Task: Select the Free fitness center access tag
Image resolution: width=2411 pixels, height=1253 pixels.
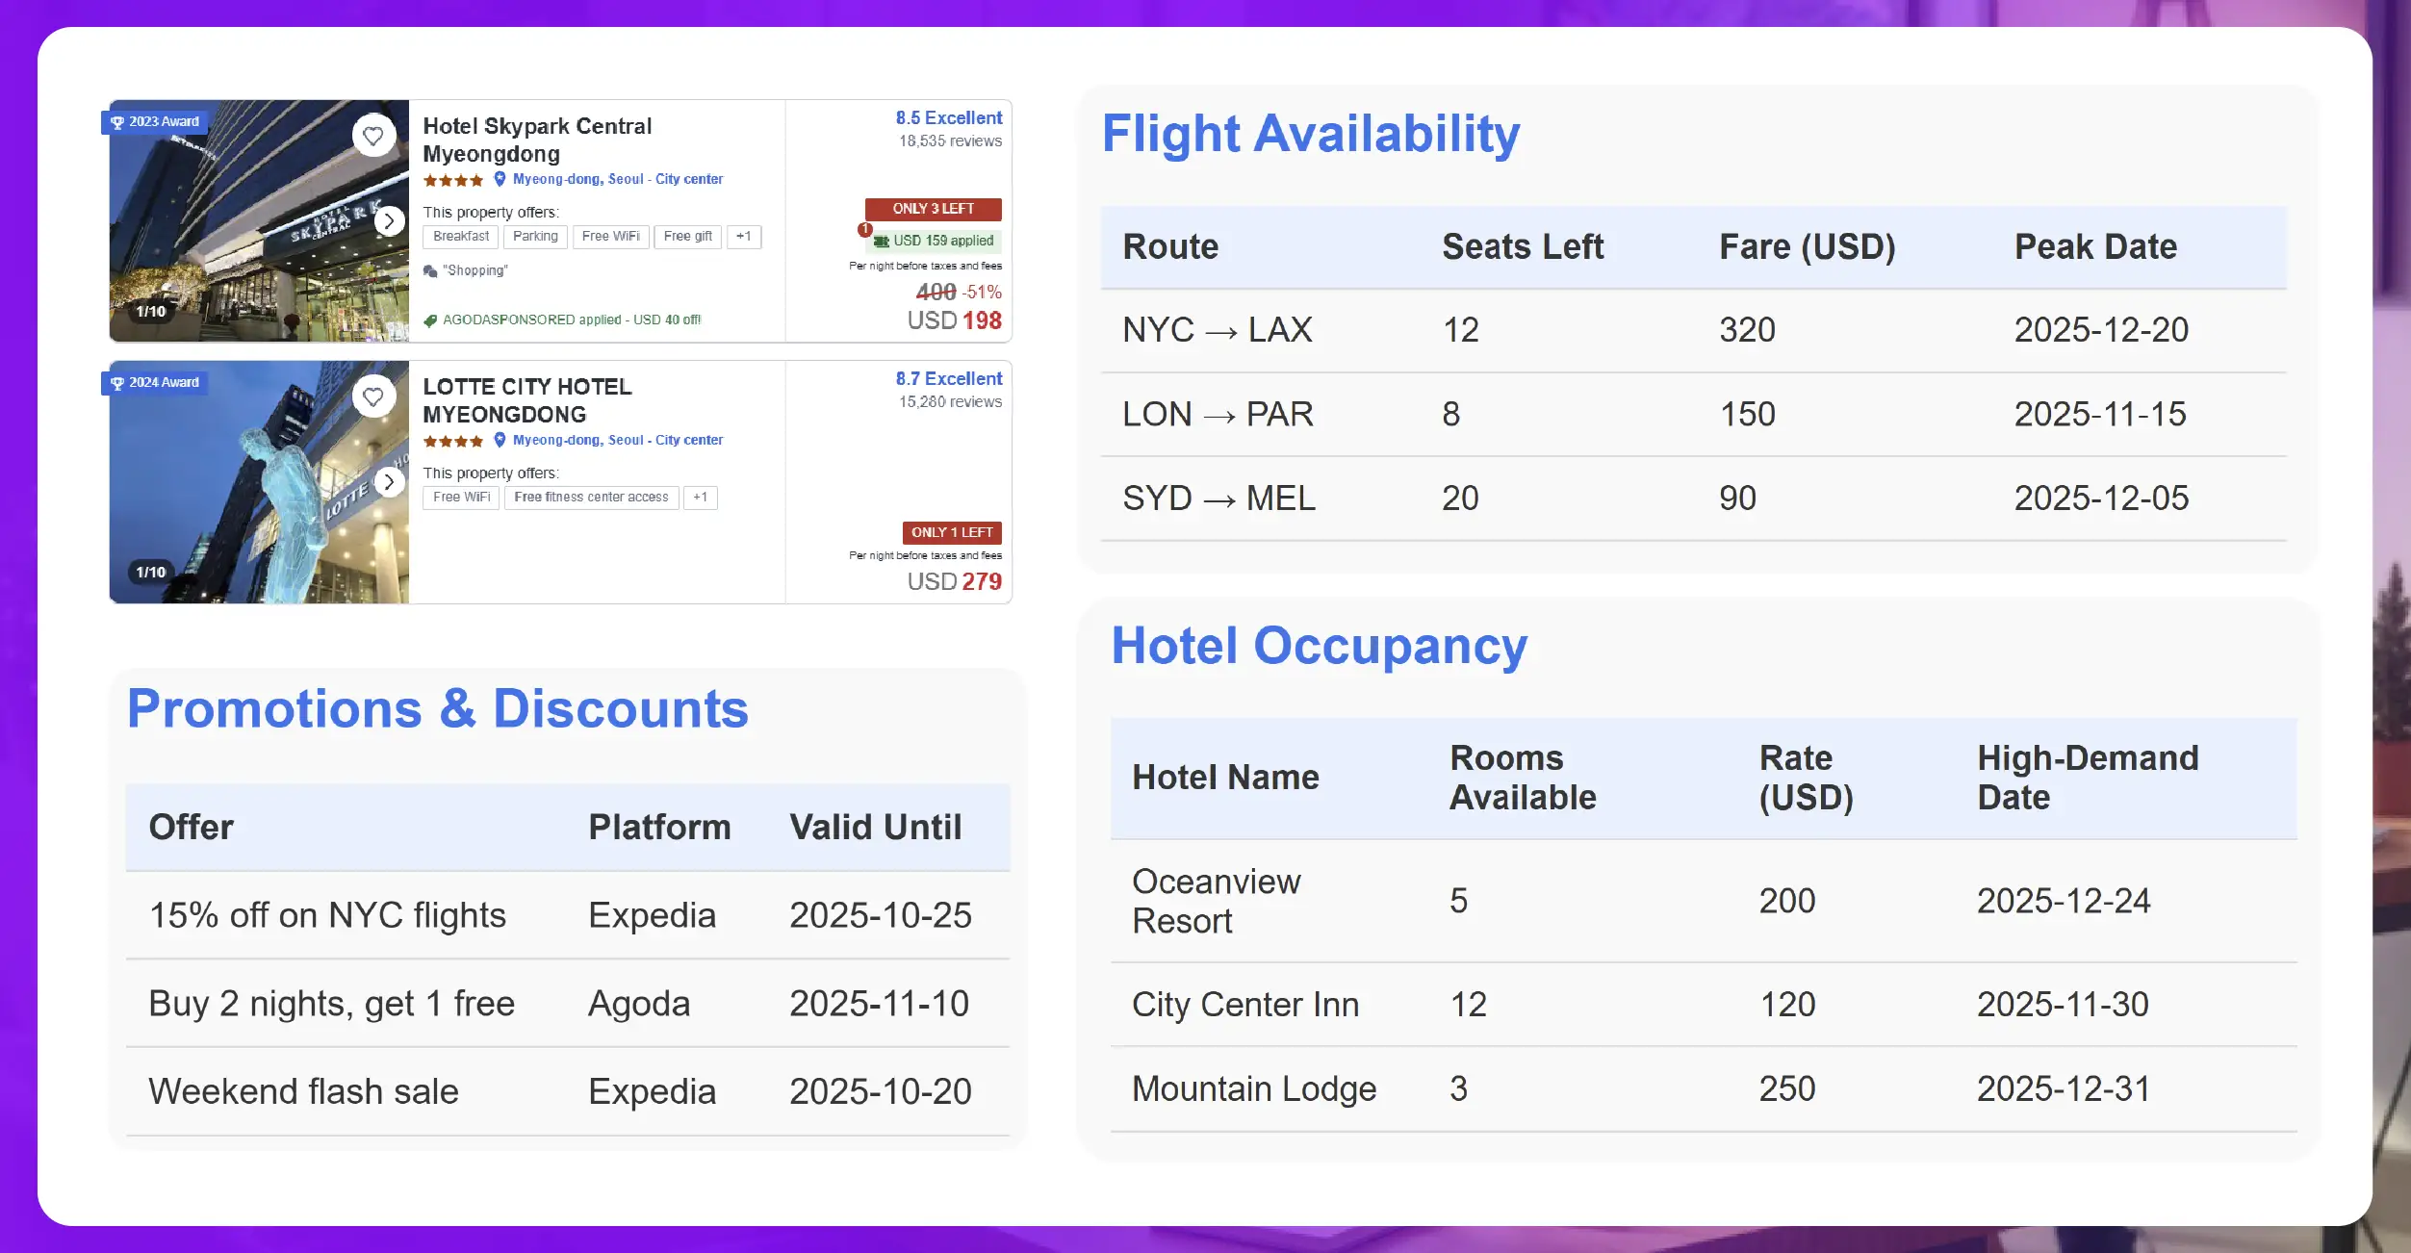Action: point(591,498)
